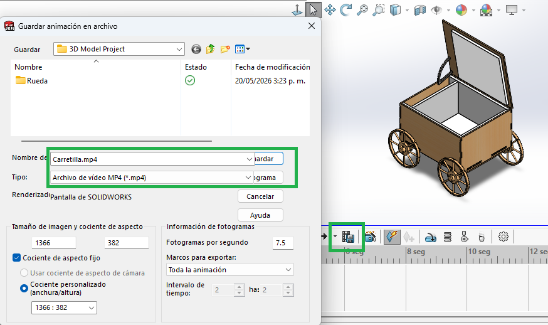Click the Contact icon in motion toolbar

point(464,237)
